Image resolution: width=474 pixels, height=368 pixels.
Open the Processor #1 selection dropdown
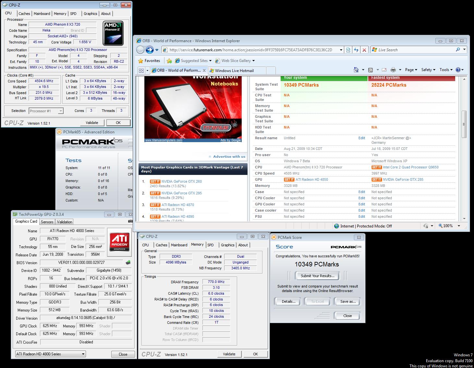[x=46, y=111]
